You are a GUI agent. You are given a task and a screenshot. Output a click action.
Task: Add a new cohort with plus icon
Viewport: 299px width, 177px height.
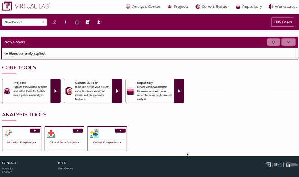tap(65, 22)
